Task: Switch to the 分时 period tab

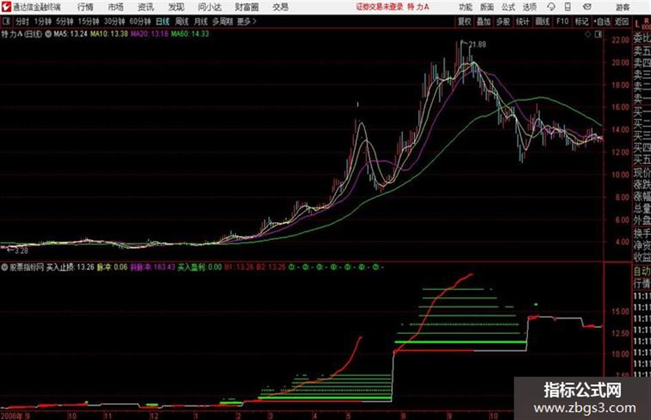Action: coord(23,21)
